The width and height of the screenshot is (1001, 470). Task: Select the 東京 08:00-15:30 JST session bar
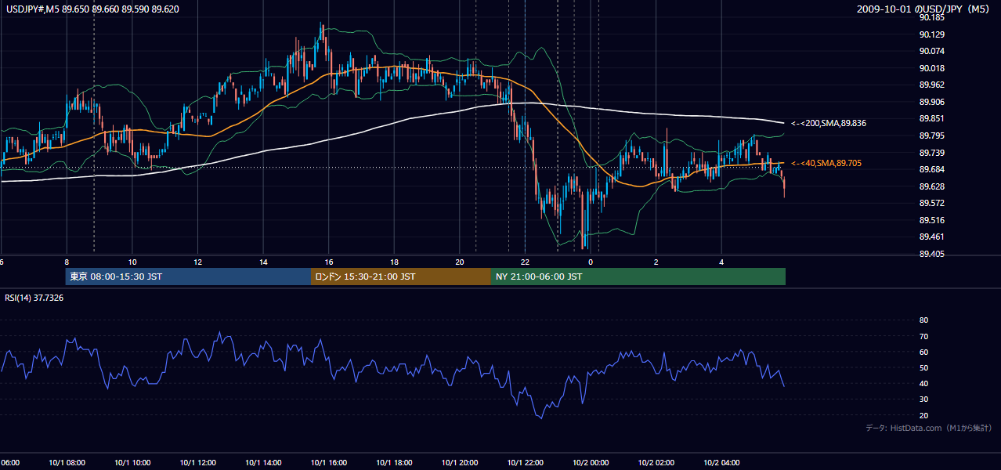coord(188,277)
